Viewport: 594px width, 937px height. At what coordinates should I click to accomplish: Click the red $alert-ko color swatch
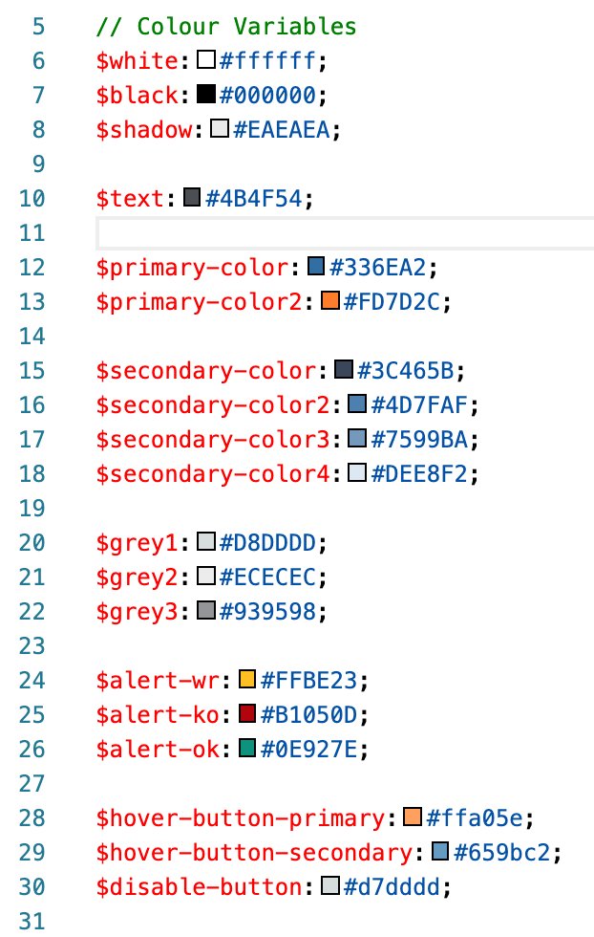click(247, 713)
